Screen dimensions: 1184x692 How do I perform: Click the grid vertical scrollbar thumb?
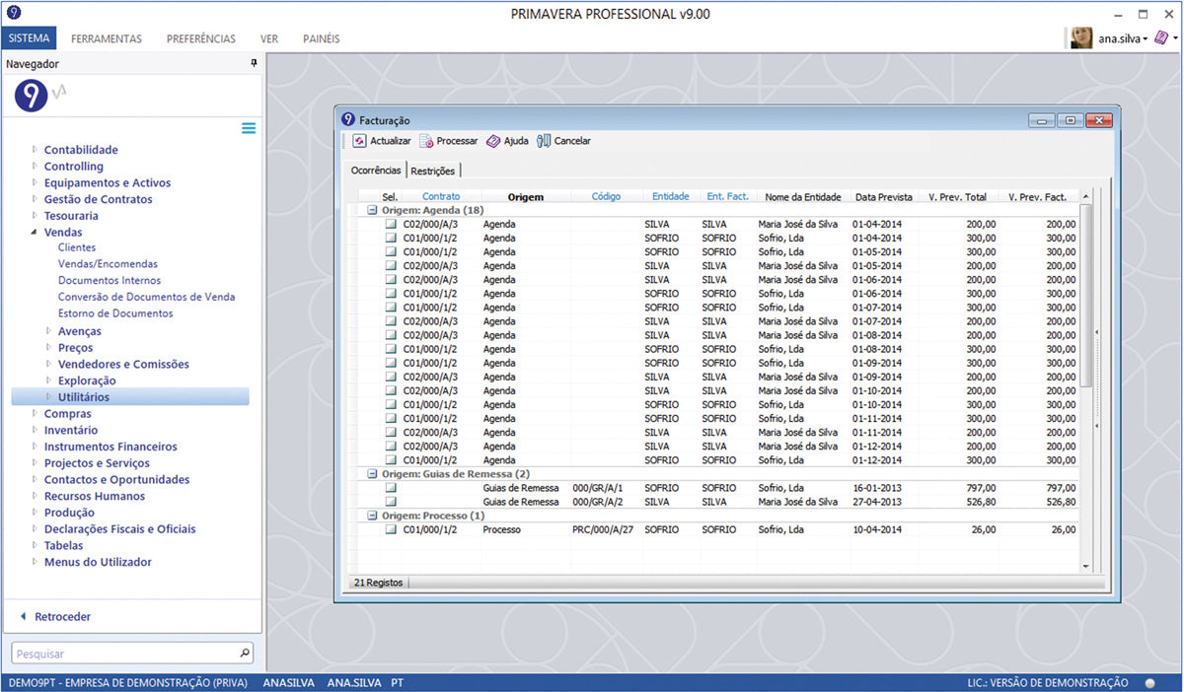[1086, 296]
